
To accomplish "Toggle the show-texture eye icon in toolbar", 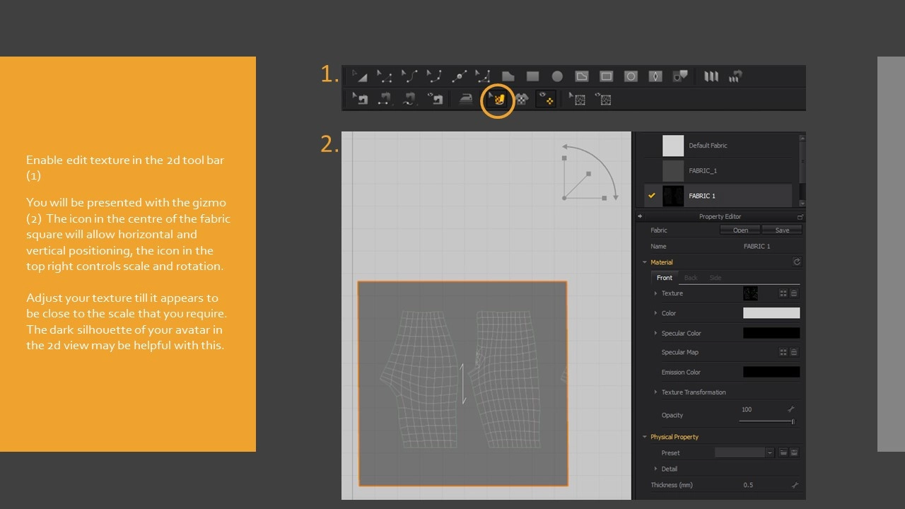I will pyautogui.click(x=545, y=100).
